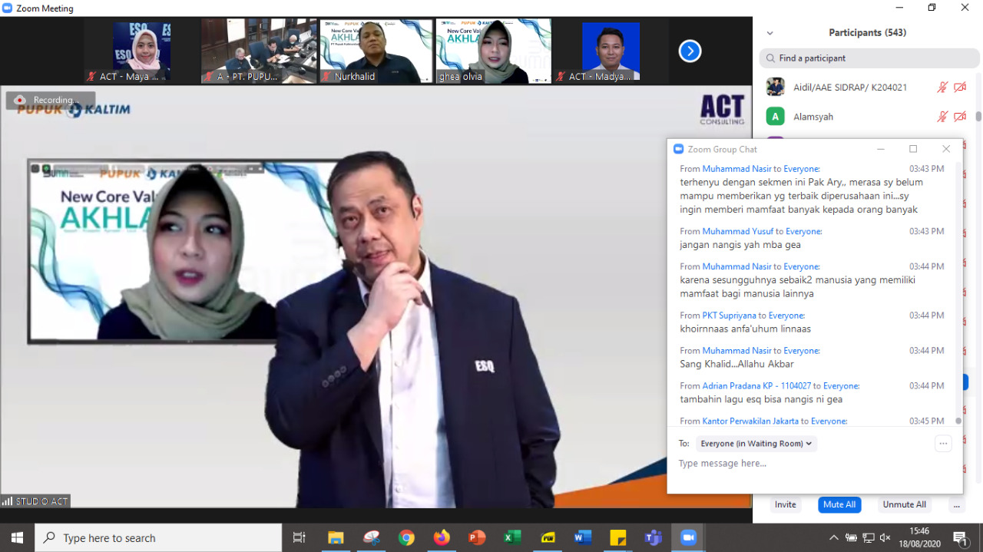
Task: Click the Mute All button
Action: (839, 505)
